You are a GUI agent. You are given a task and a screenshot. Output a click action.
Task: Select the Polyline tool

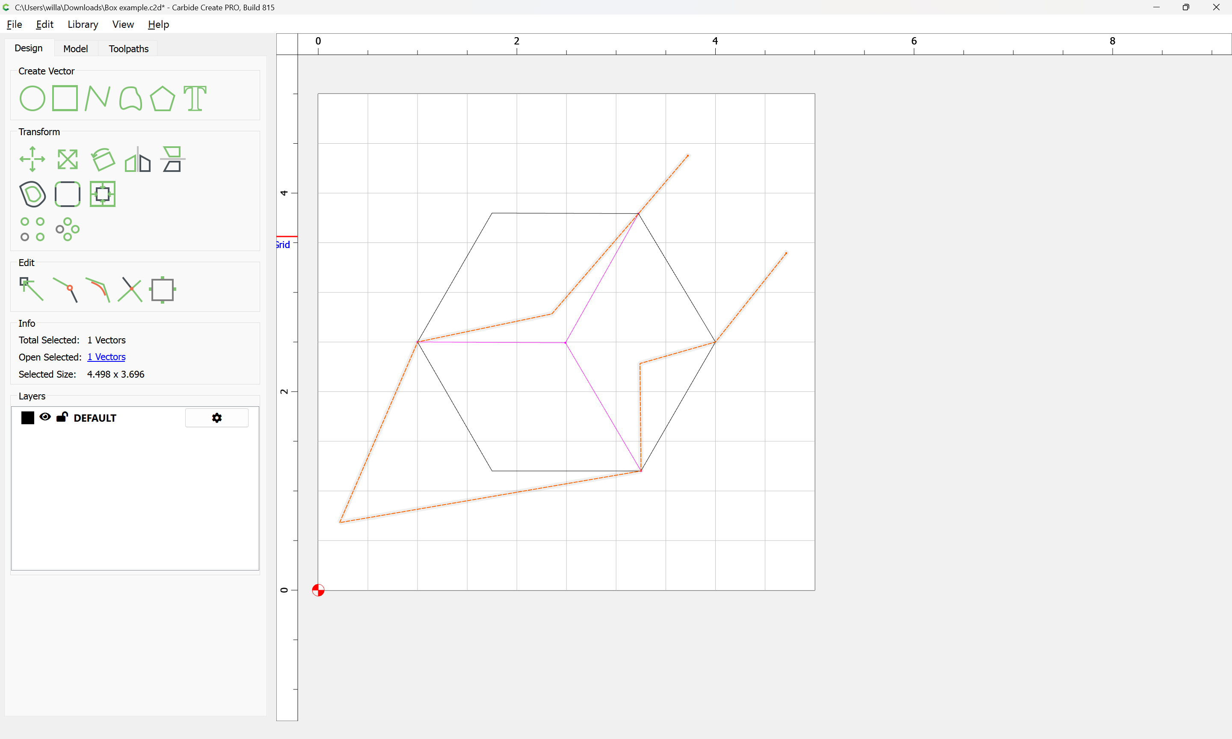(x=97, y=98)
